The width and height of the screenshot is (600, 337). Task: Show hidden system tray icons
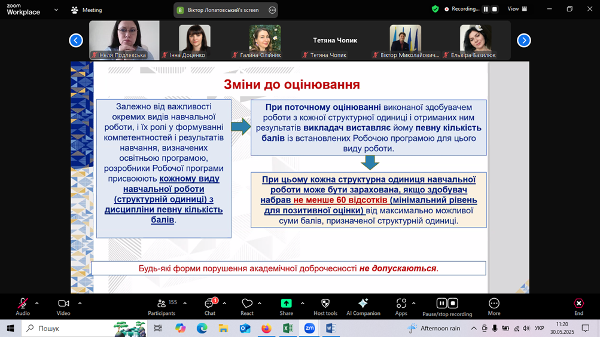[474, 328]
